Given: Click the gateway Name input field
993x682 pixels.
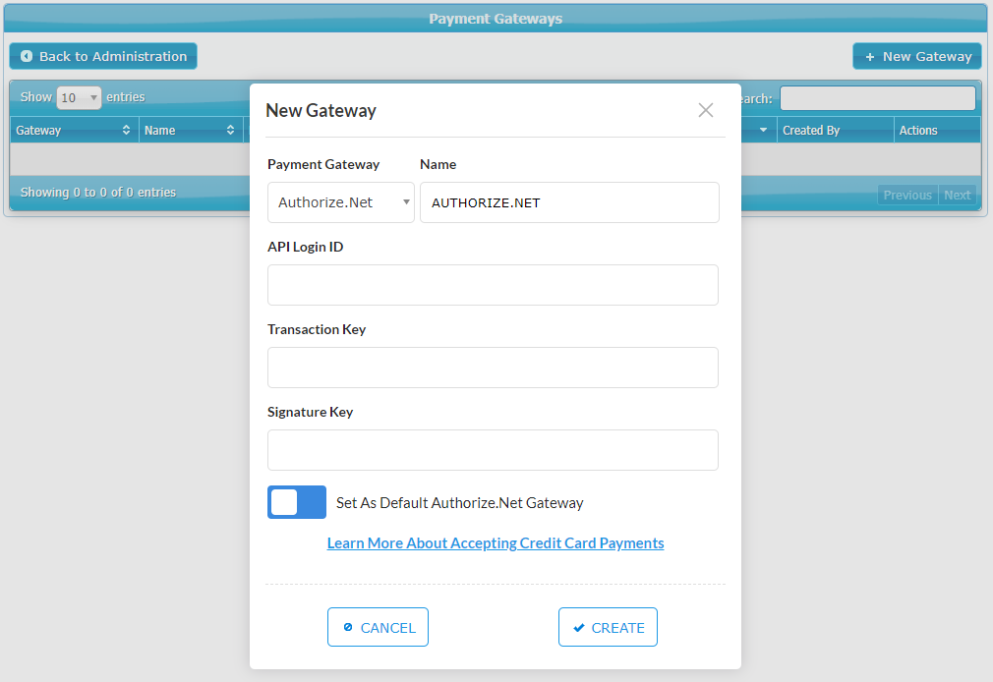Looking at the screenshot, I should coord(569,202).
